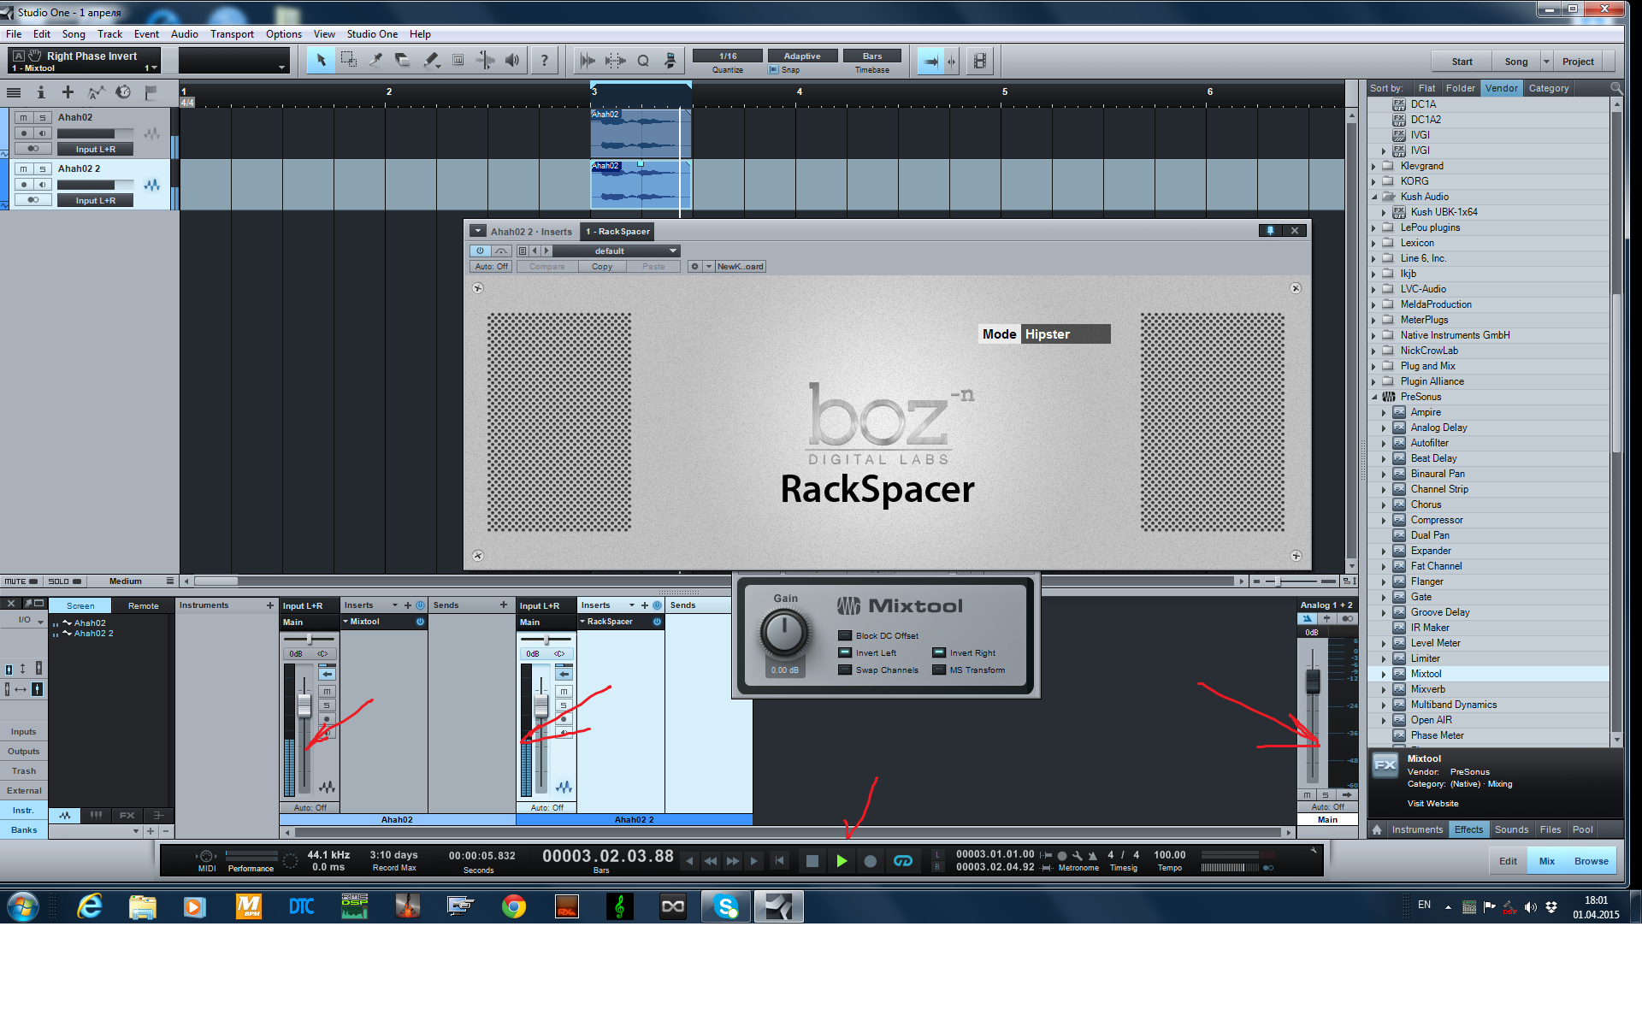The width and height of the screenshot is (1642, 1009).
Task: Select the Listen speaker tool
Action: click(x=512, y=60)
